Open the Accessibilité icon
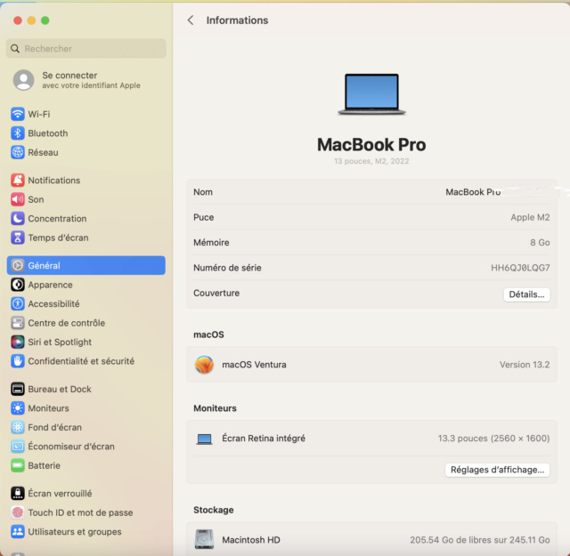Image resolution: width=570 pixels, height=556 pixels. 18,303
